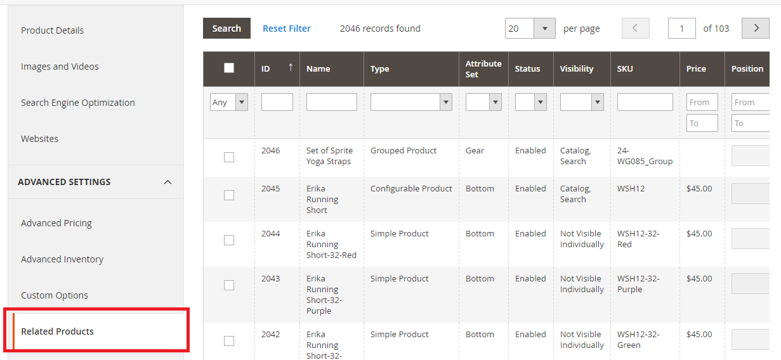Click the Search button

[x=226, y=29]
